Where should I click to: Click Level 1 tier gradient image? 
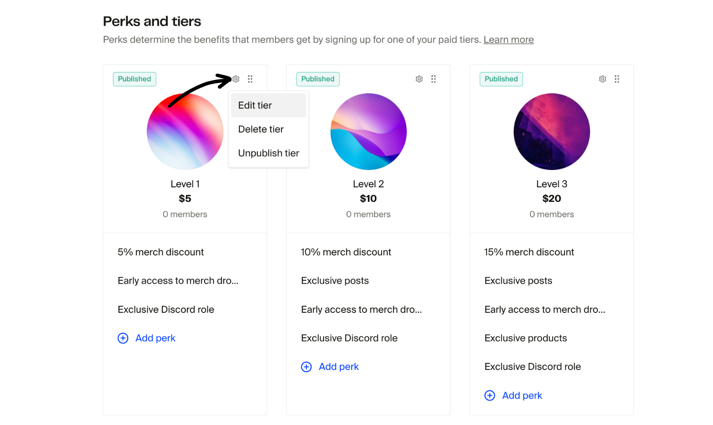pyautogui.click(x=185, y=131)
